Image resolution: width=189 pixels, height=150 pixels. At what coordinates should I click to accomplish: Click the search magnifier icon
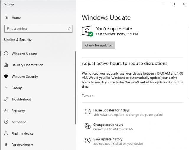(x=69, y=29)
